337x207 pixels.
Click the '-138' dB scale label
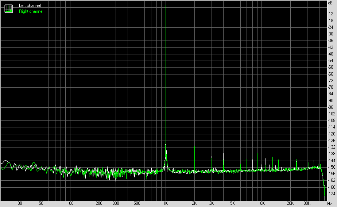[x=331, y=154]
